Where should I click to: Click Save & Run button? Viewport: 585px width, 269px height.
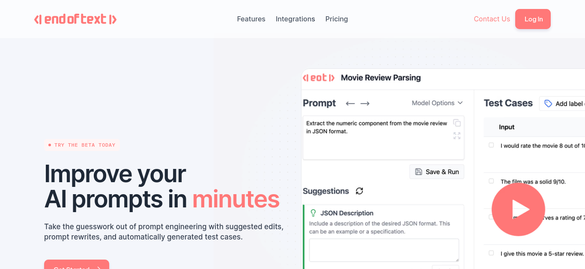click(437, 172)
